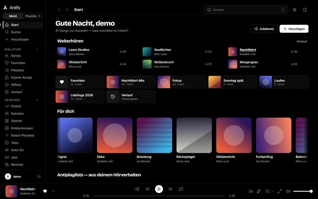318x199 pixels.
Task: Open the equalizer sliders icon
Action: pos(267,191)
